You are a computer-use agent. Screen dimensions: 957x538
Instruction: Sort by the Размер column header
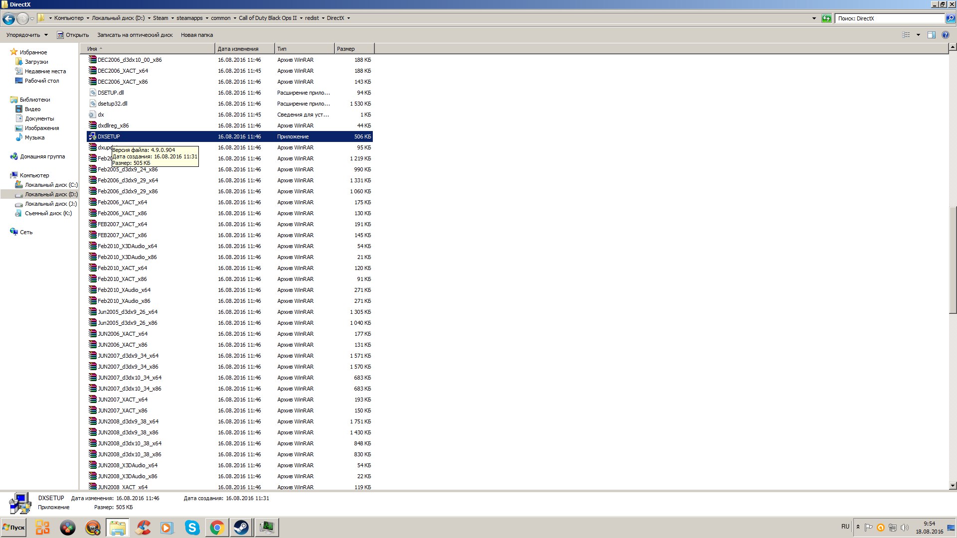pos(354,49)
